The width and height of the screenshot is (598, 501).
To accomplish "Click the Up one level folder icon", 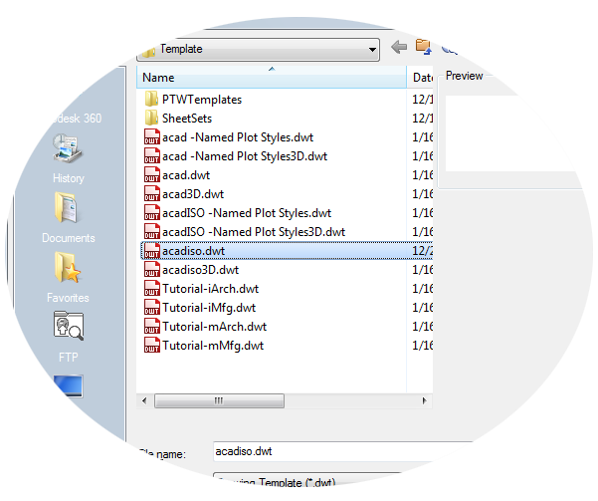I will [x=423, y=48].
